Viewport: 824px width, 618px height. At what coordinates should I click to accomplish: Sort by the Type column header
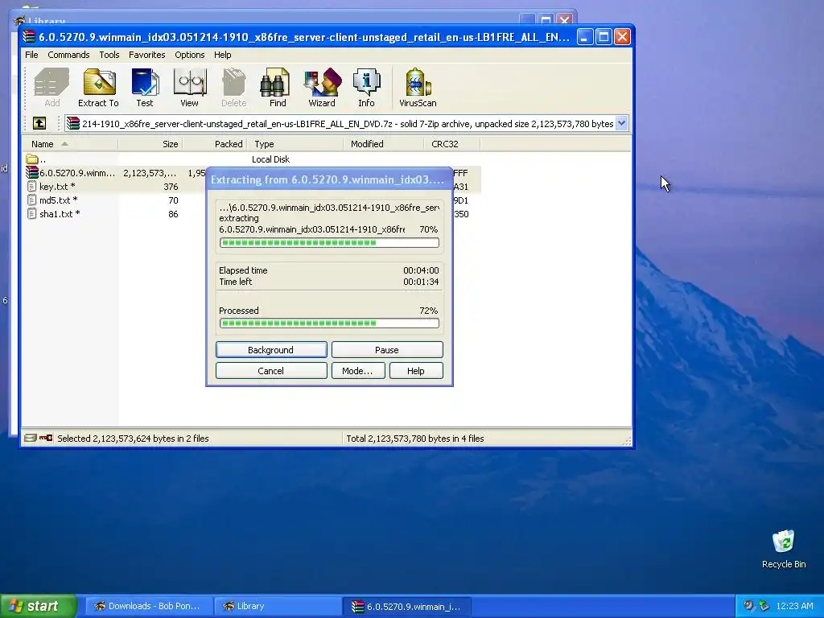[x=295, y=144]
